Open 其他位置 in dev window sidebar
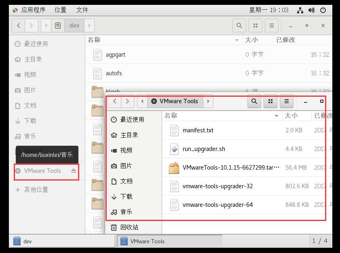Image resolution: width=340 pixels, height=253 pixels. pos(47,189)
